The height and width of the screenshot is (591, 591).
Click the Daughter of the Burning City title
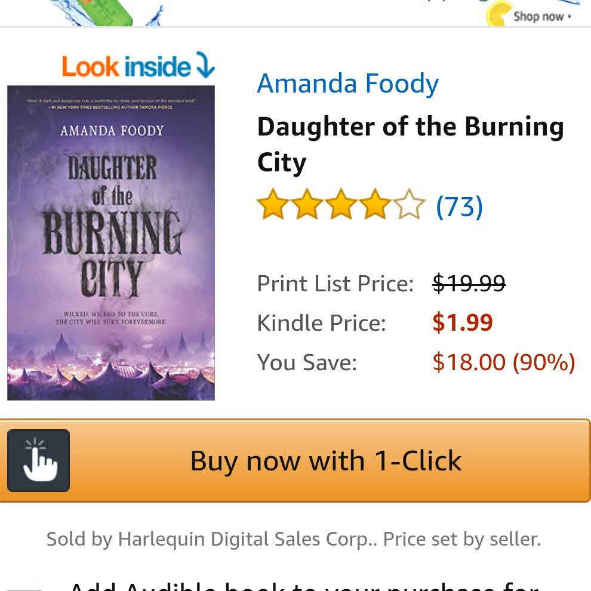pyautogui.click(x=410, y=144)
